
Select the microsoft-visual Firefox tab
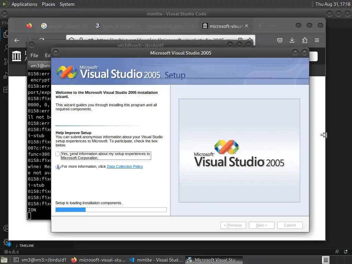pos(225,26)
